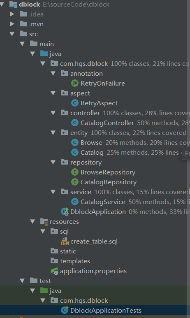Click the DblockApplicationTests class icon

pos(65,310)
